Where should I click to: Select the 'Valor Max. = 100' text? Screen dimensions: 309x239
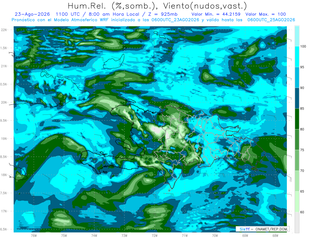pos(265,14)
